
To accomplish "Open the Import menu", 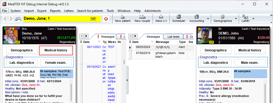I will click(x=29, y=11).
